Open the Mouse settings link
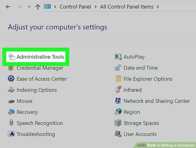Screen dimensions: 196x148 coord(24,101)
